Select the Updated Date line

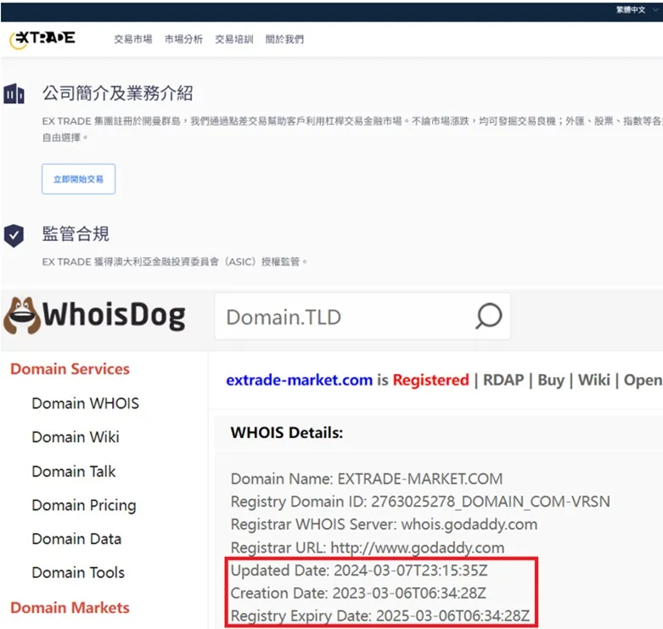(359, 570)
